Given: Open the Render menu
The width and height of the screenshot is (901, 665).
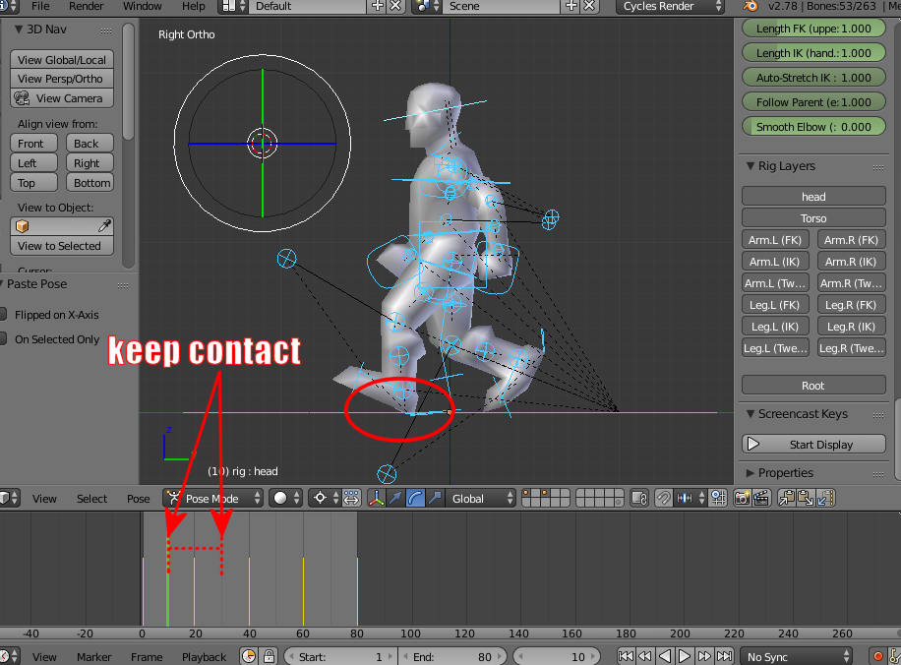Looking at the screenshot, I should click(87, 7).
